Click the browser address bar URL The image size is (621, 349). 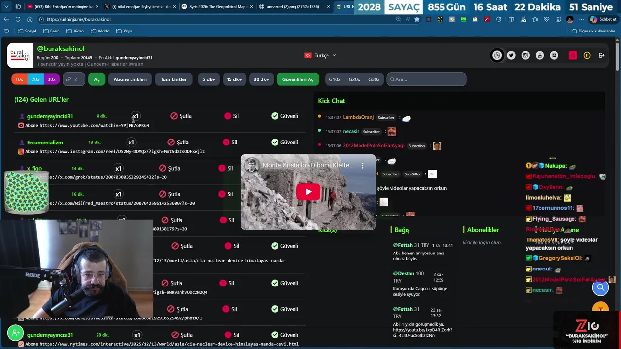79,19
